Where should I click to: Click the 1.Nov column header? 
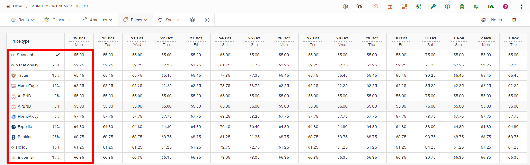[x=459, y=41]
